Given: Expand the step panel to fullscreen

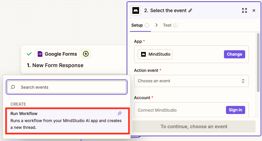Looking at the screenshot, I should [244, 10].
